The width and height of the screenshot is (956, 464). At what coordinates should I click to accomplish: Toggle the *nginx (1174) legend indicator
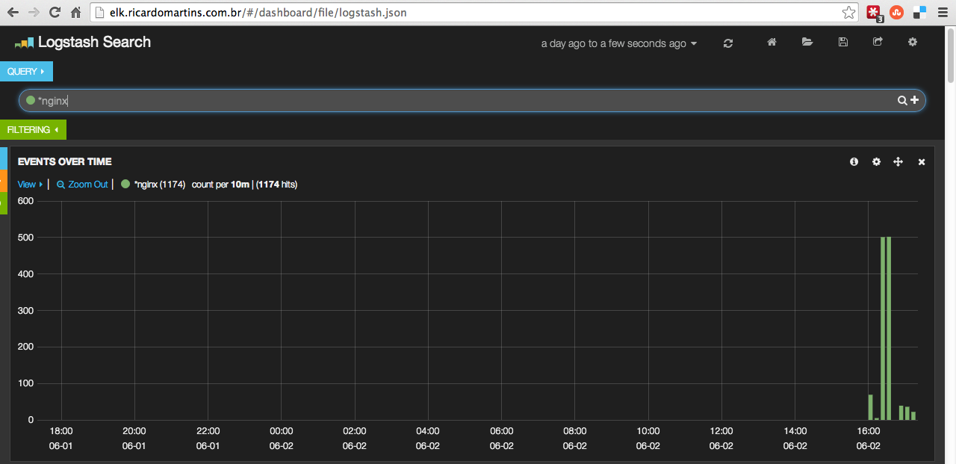click(x=125, y=184)
